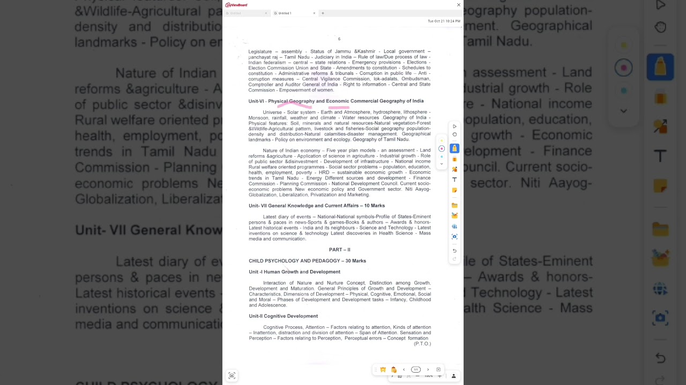Click the full-screen capture icon at bottom left
The width and height of the screenshot is (686, 385).
point(232,375)
